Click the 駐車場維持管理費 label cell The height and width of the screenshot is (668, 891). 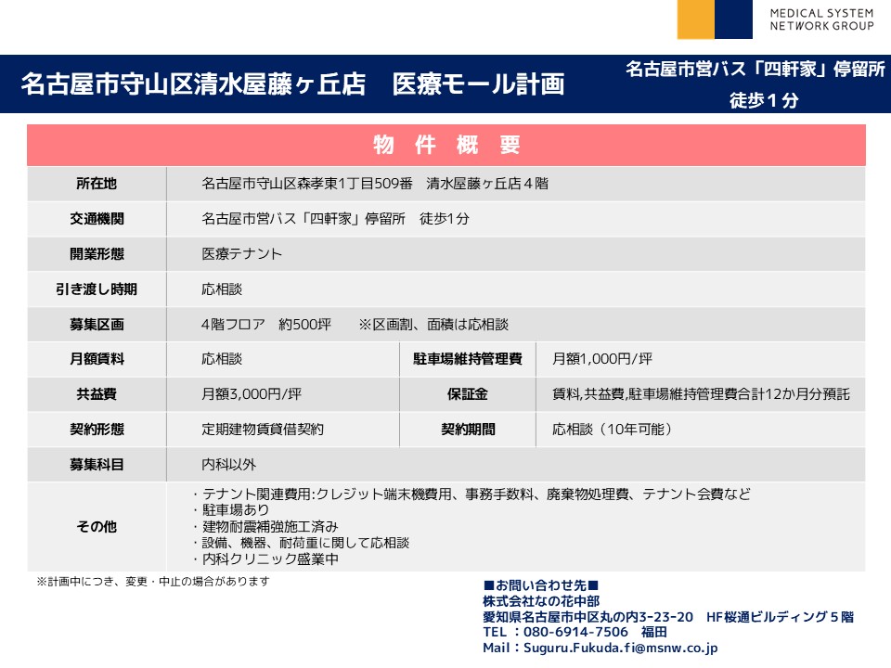(x=468, y=359)
